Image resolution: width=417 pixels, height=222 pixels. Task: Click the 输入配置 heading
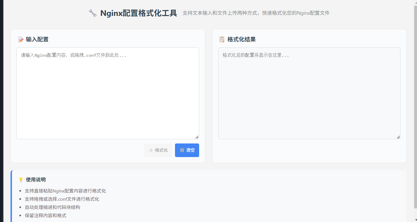(x=37, y=39)
